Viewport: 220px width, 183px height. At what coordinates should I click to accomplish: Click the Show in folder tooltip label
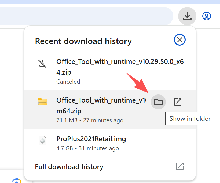pyautogui.click(x=190, y=118)
